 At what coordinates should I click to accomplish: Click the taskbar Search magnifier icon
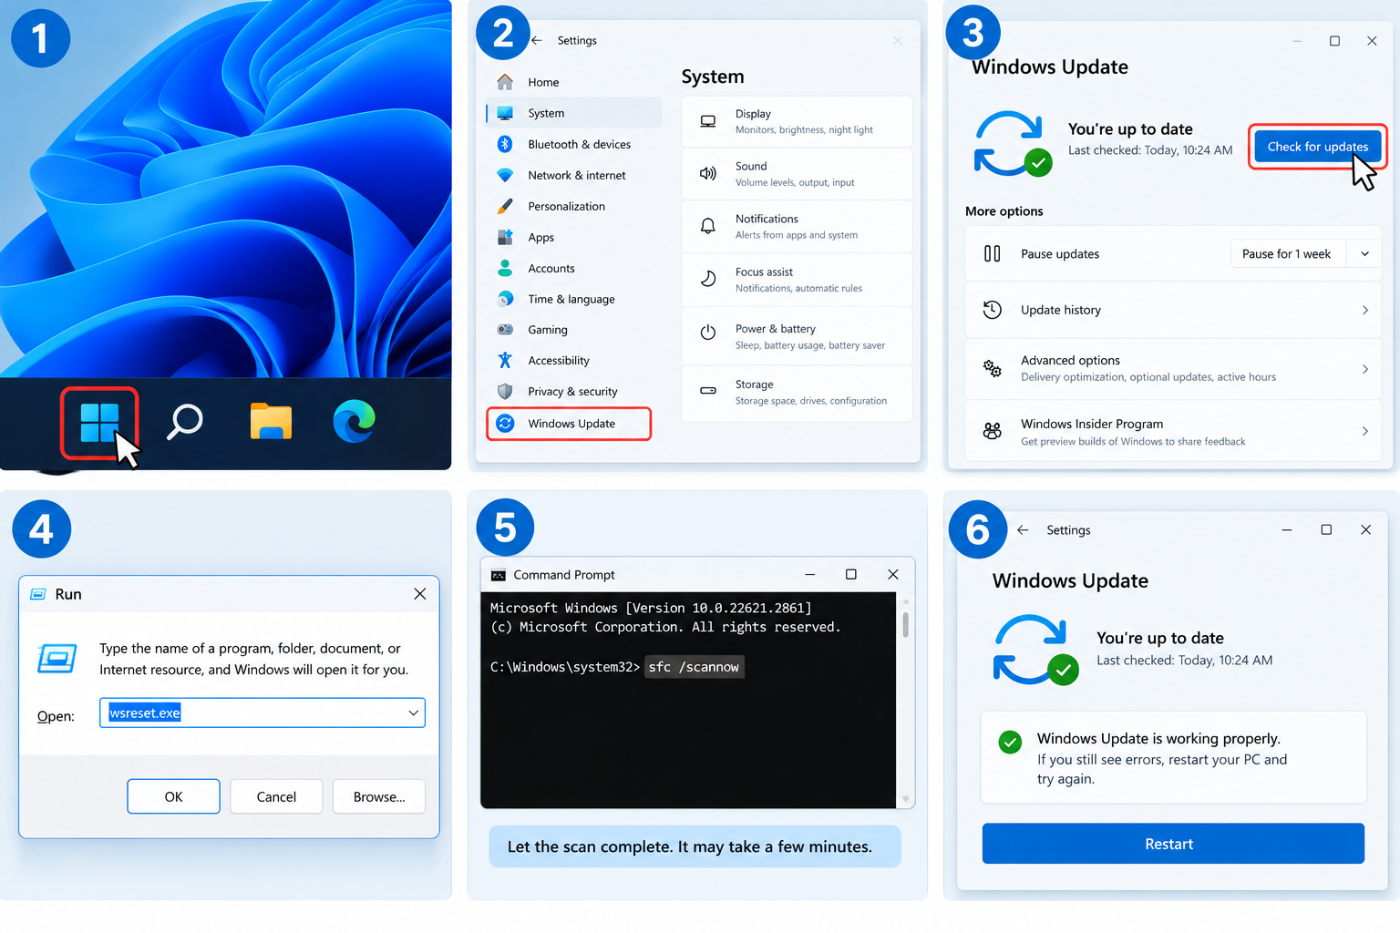[185, 421]
